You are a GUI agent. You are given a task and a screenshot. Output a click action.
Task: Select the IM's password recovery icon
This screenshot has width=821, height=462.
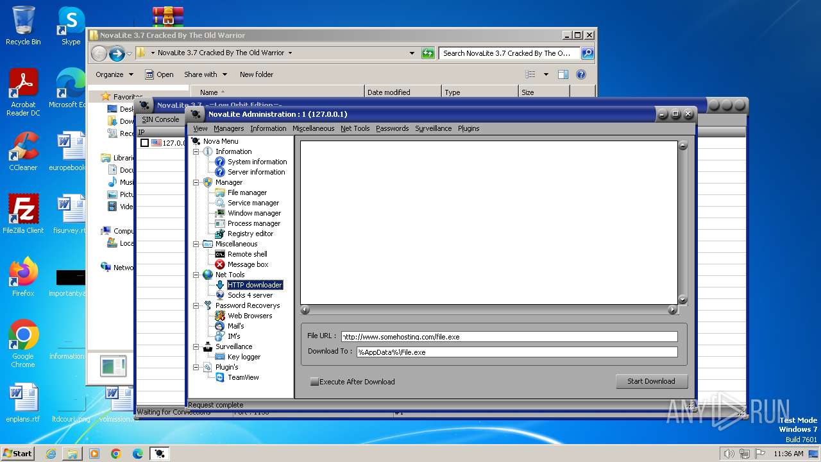click(x=220, y=336)
